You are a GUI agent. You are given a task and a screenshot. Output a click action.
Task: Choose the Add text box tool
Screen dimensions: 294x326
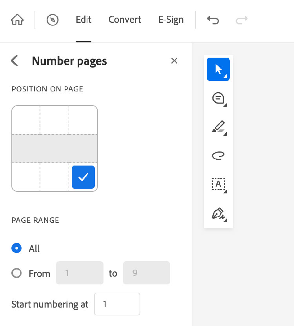[218, 184]
